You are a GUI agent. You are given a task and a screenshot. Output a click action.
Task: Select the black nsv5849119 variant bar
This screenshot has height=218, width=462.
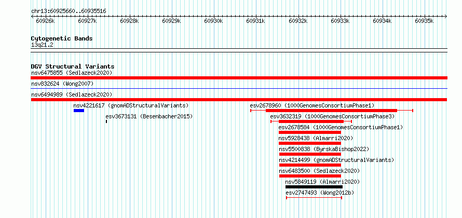[x=314, y=187]
